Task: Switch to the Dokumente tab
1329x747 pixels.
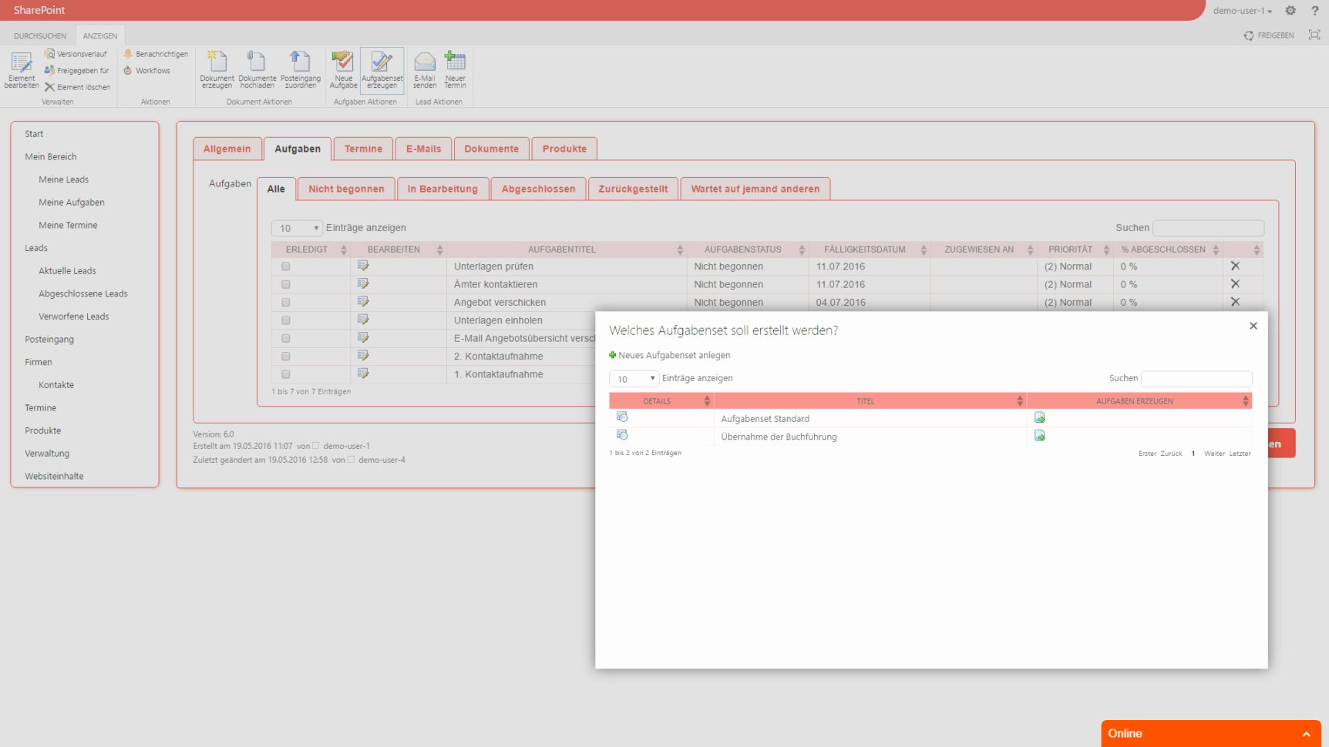Action: click(491, 149)
